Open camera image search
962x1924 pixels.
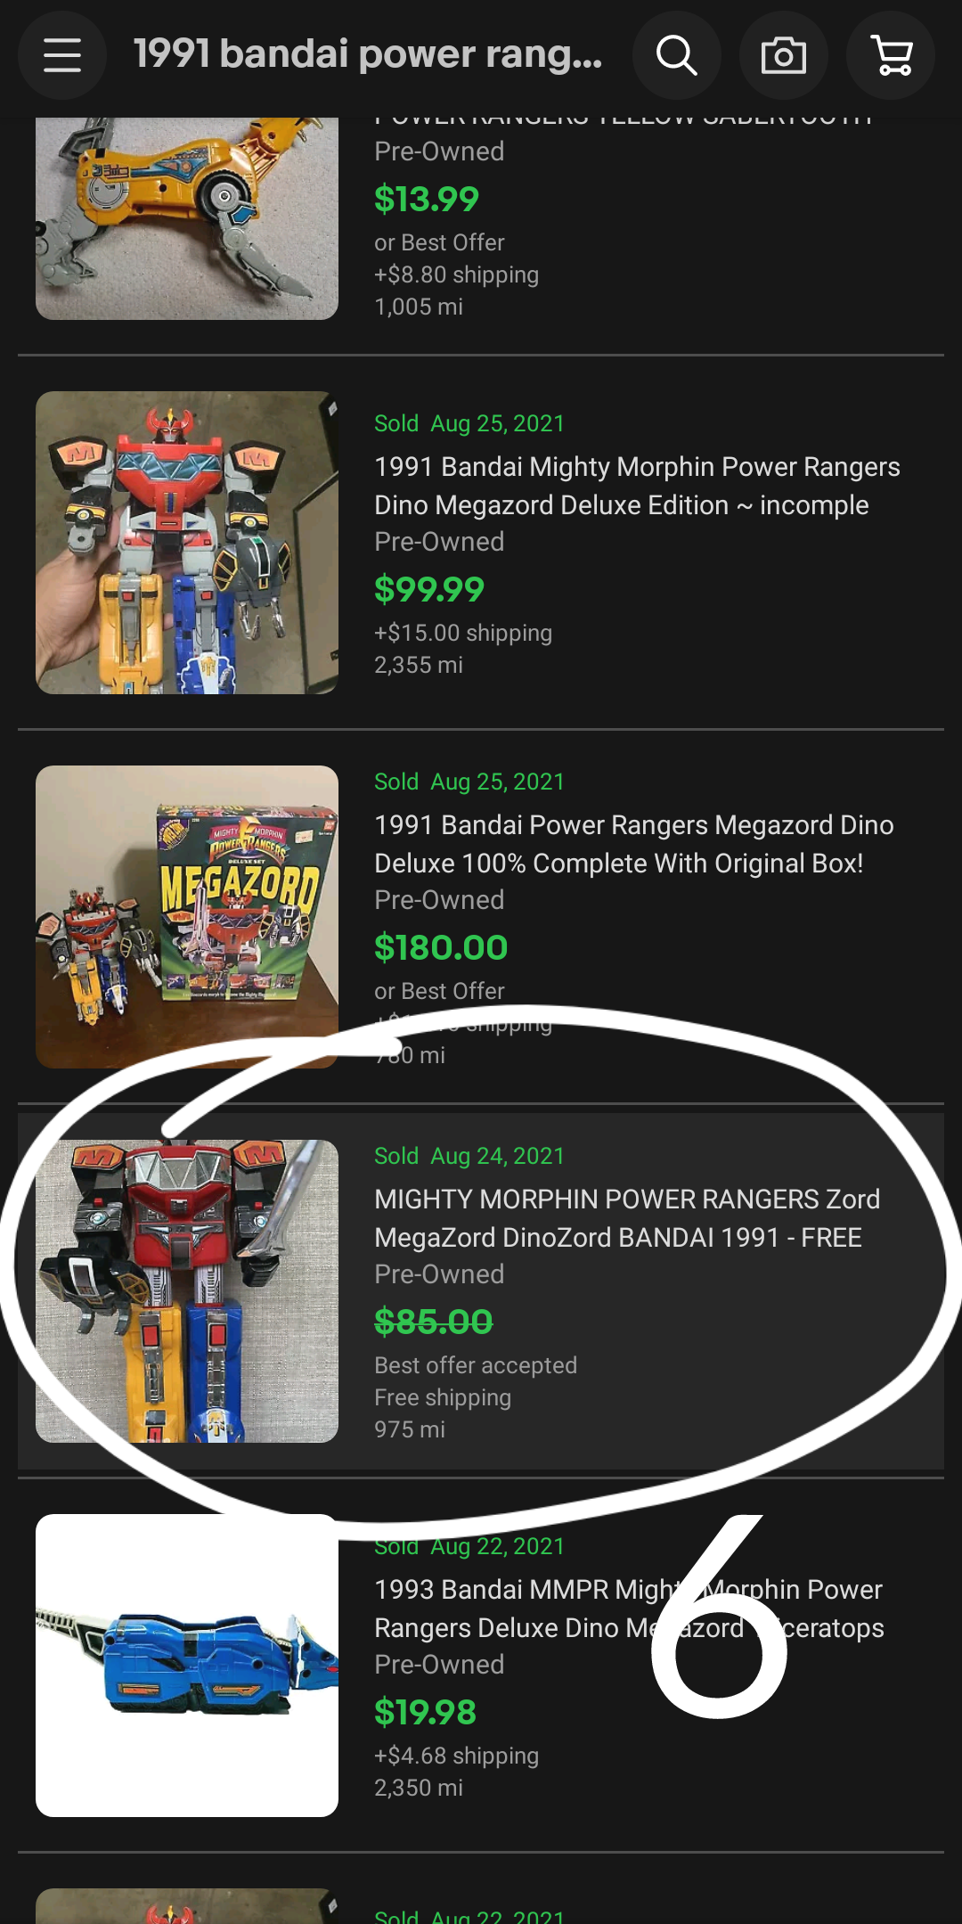point(784,55)
